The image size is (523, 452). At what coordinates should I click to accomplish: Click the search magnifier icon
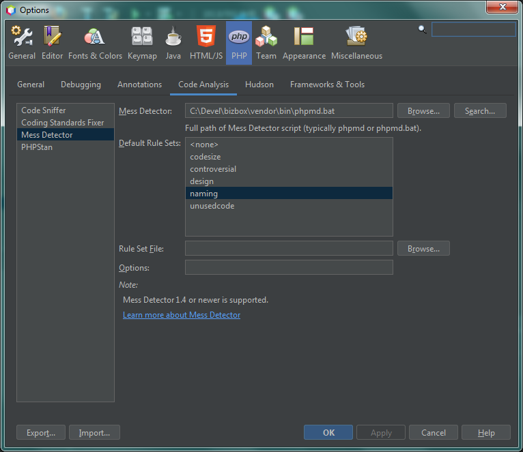(x=422, y=29)
